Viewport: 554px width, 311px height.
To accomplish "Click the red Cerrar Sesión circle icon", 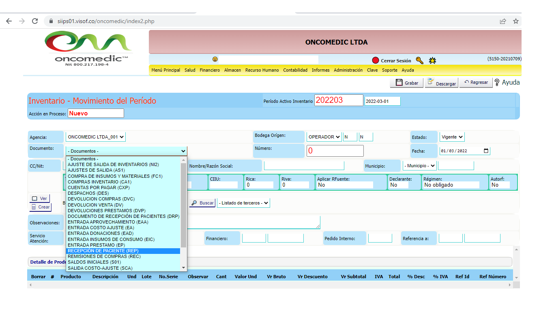I will point(376,61).
